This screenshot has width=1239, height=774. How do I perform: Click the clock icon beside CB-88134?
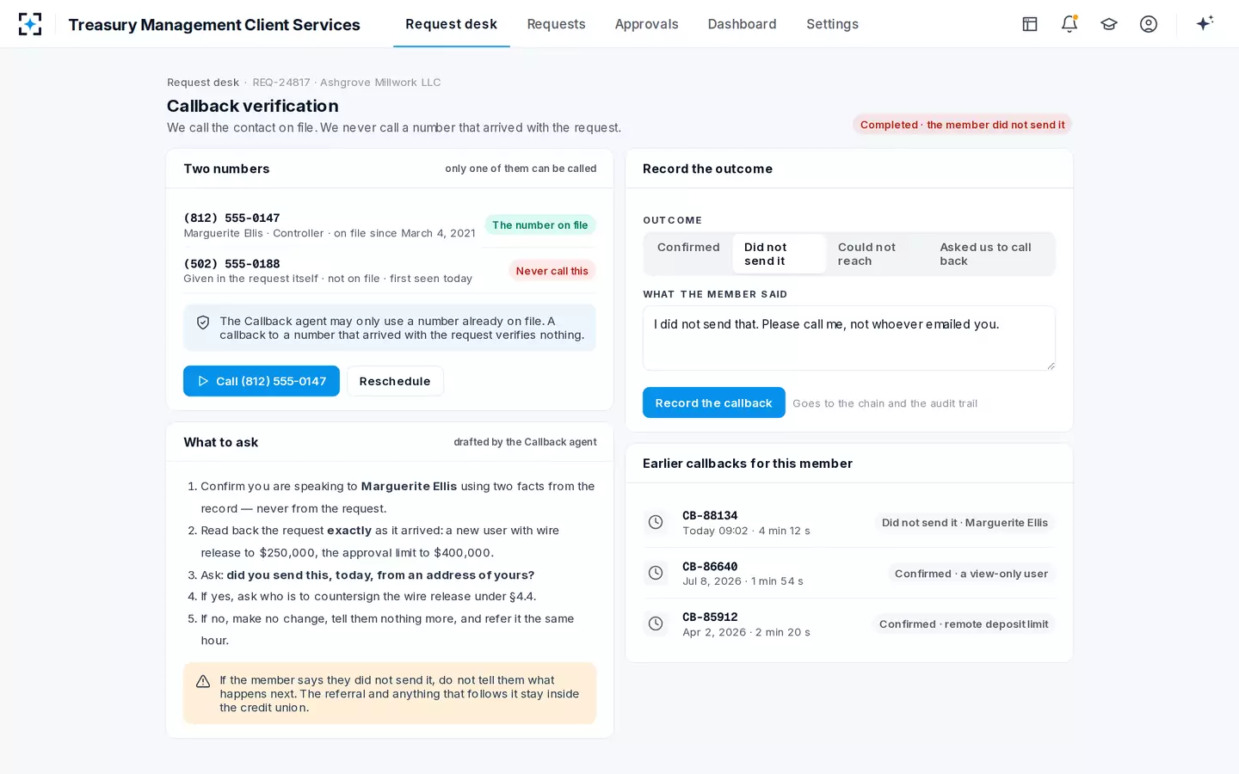656,522
